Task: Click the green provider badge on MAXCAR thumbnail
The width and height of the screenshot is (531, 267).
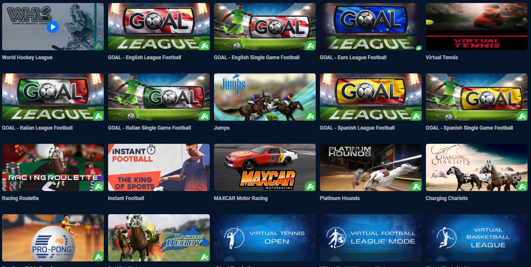Action: pyautogui.click(x=310, y=186)
